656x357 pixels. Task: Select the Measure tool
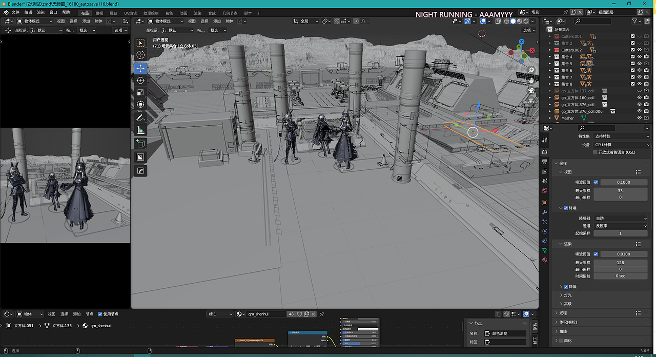click(141, 130)
